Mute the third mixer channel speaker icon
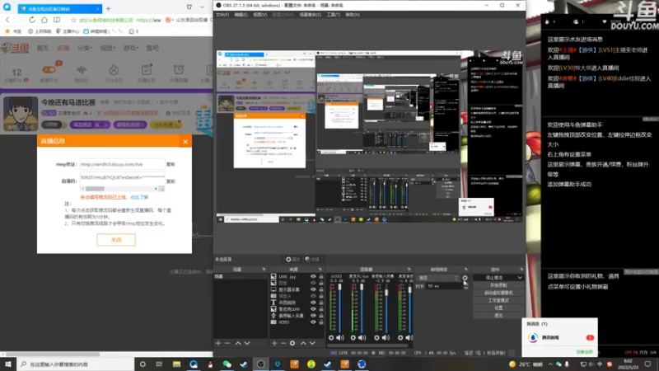Image resolution: width=659 pixels, height=371 pixels. coord(386,337)
